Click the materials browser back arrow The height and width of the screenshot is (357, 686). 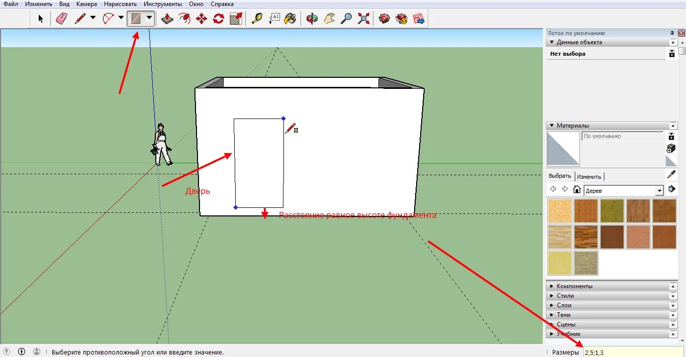coord(553,189)
